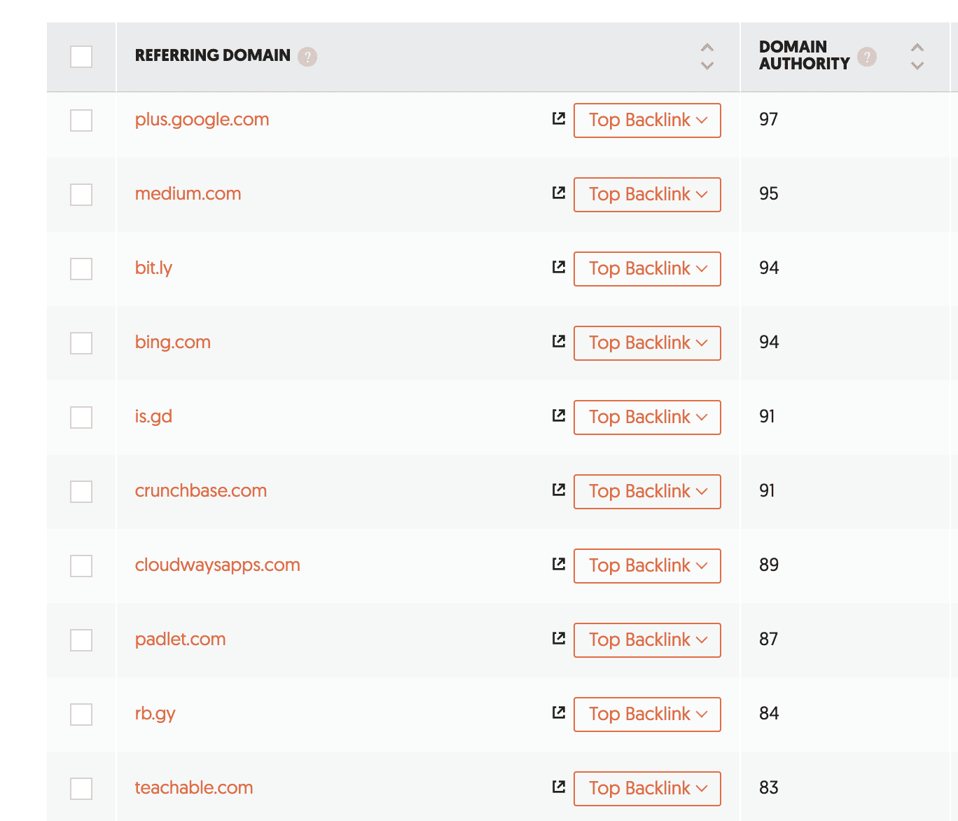This screenshot has height=821, width=958.
Task: Open plus.google.com in a new tab via external link icon
Action: [558, 119]
